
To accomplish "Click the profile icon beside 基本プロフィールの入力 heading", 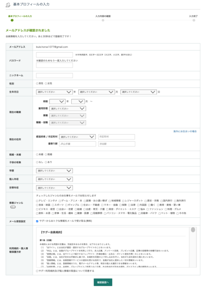I will (8, 5).
